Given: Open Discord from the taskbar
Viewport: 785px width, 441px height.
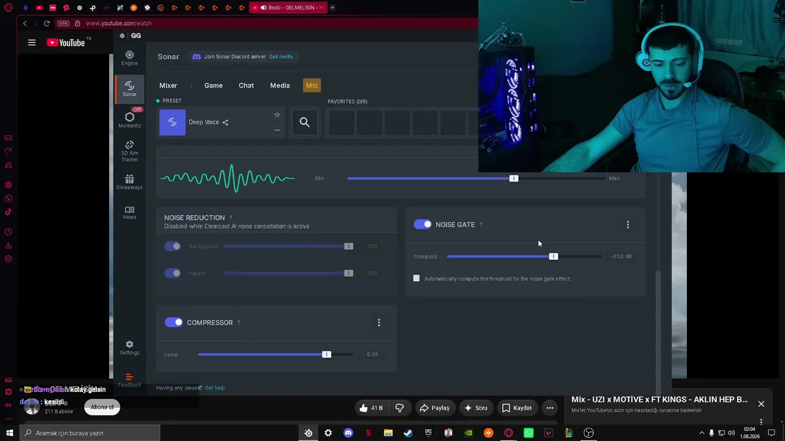Looking at the screenshot, I should point(348,433).
